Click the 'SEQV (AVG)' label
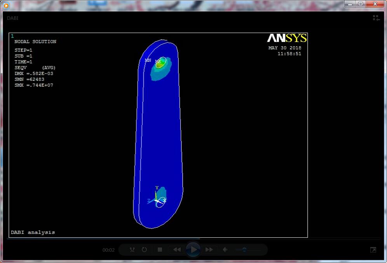 click(35, 68)
